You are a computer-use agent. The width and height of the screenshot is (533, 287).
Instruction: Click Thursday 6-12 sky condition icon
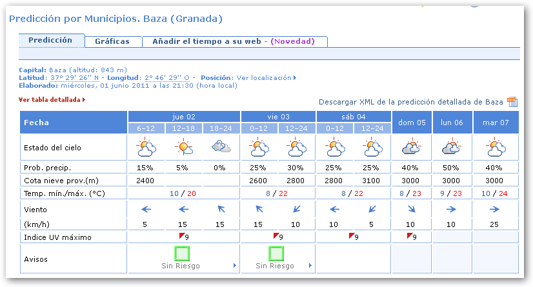tap(146, 148)
